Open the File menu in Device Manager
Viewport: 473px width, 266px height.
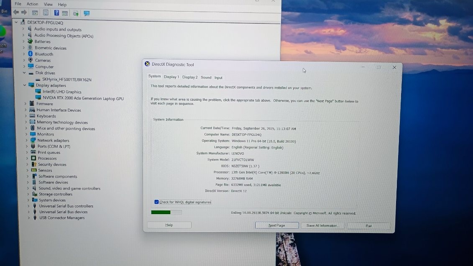[x=18, y=4]
